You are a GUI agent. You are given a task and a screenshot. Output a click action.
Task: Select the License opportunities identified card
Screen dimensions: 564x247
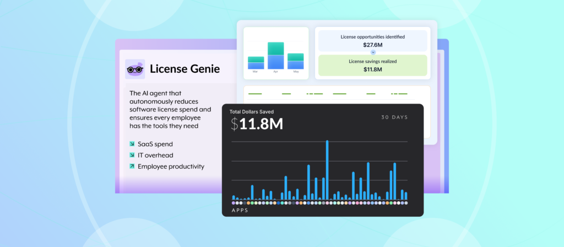(373, 40)
